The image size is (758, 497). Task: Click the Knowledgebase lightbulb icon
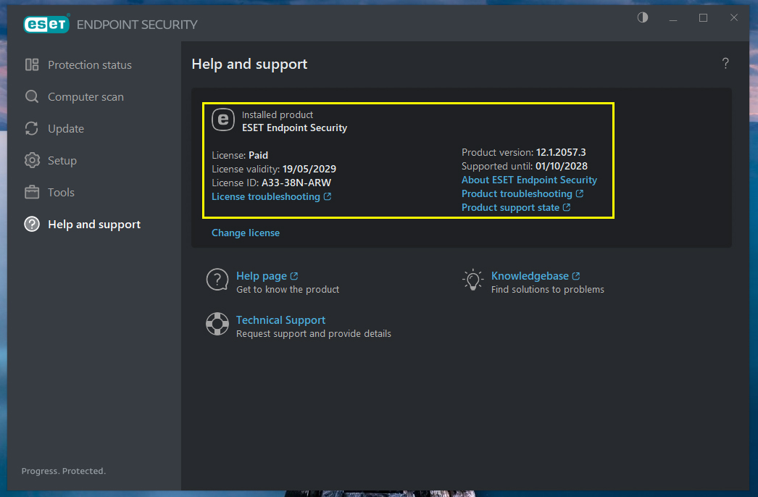pyautogui.click(x=472, y=280)
